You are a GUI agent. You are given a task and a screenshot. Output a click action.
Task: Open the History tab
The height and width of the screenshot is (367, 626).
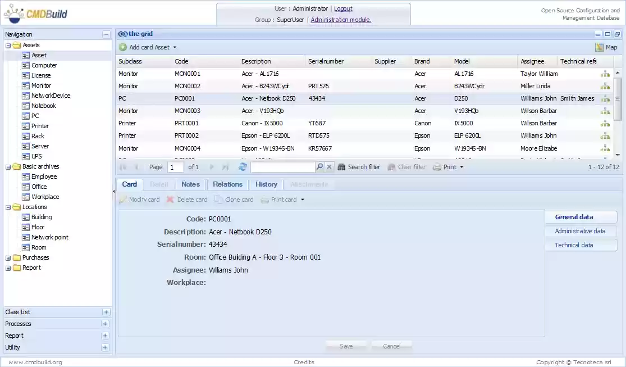266,184
